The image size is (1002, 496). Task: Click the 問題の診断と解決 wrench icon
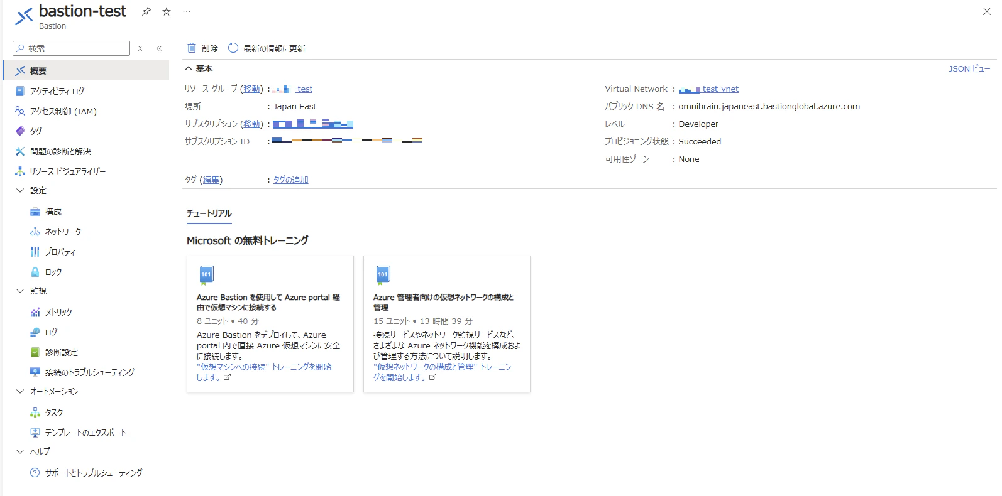[x=20, y=151]
